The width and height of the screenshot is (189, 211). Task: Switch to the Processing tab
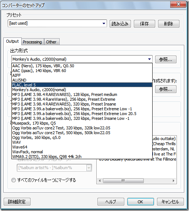pos(32,42)
